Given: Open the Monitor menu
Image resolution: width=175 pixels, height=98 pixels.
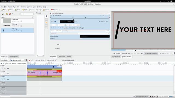Looking at the screenshot, I should (29, 7).
